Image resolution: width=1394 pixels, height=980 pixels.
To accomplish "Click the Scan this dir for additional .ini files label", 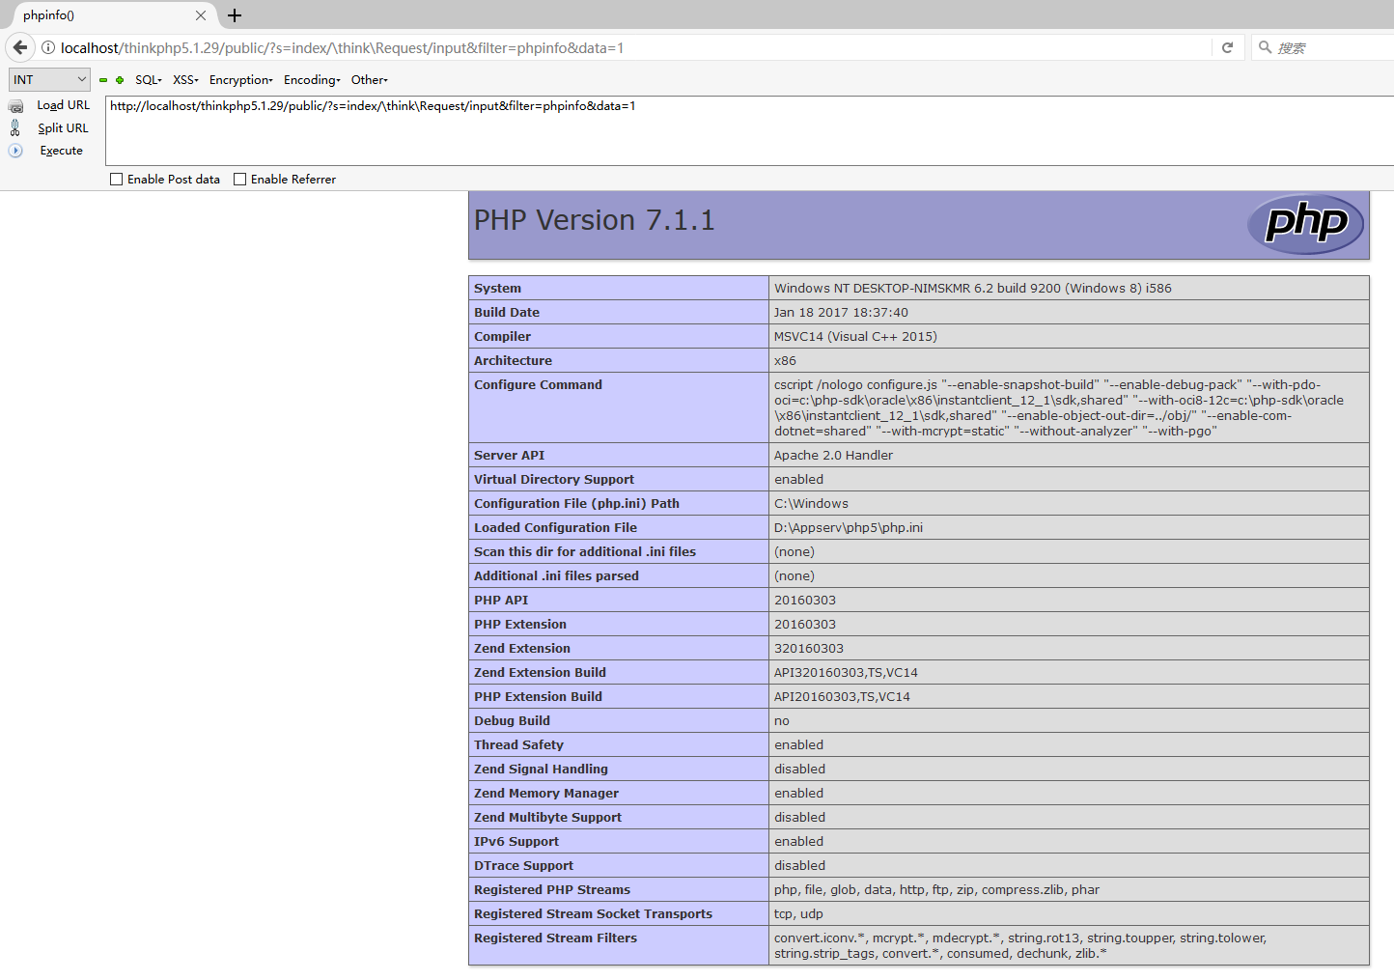I will click(x=585, y=551).
